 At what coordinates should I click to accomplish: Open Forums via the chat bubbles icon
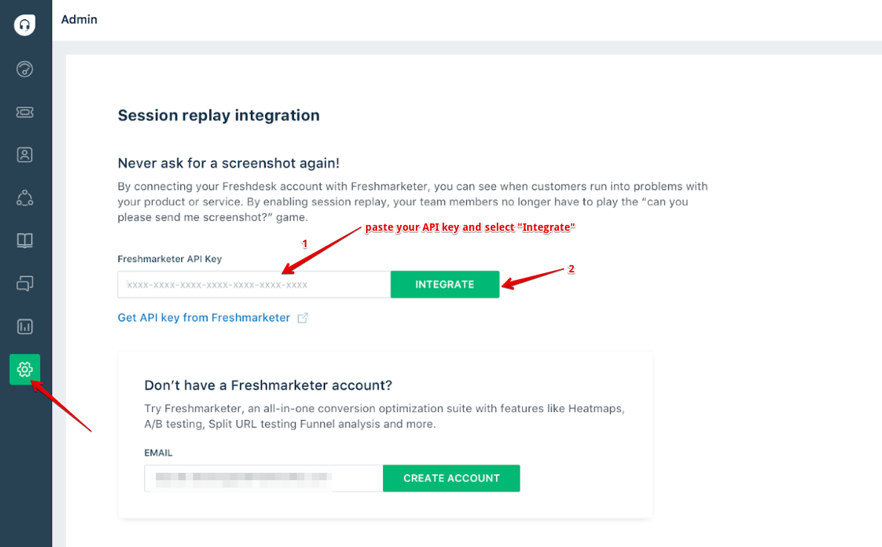[x=24, y=284]
